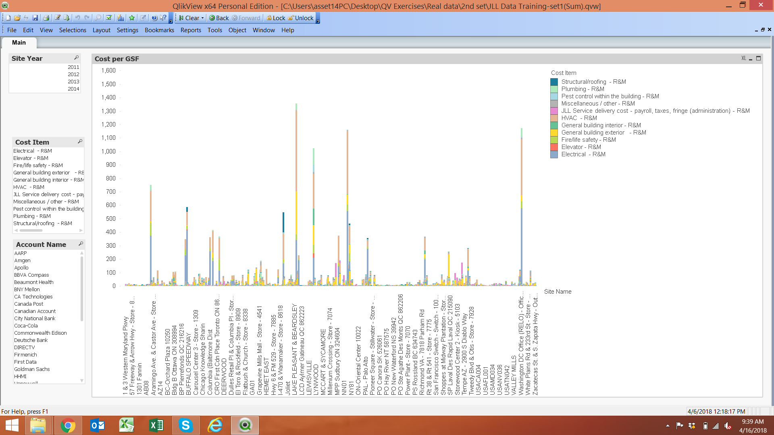Add a bookmark with the star icon
Screen dimensions: 774x435
click(x=132, y=18)
